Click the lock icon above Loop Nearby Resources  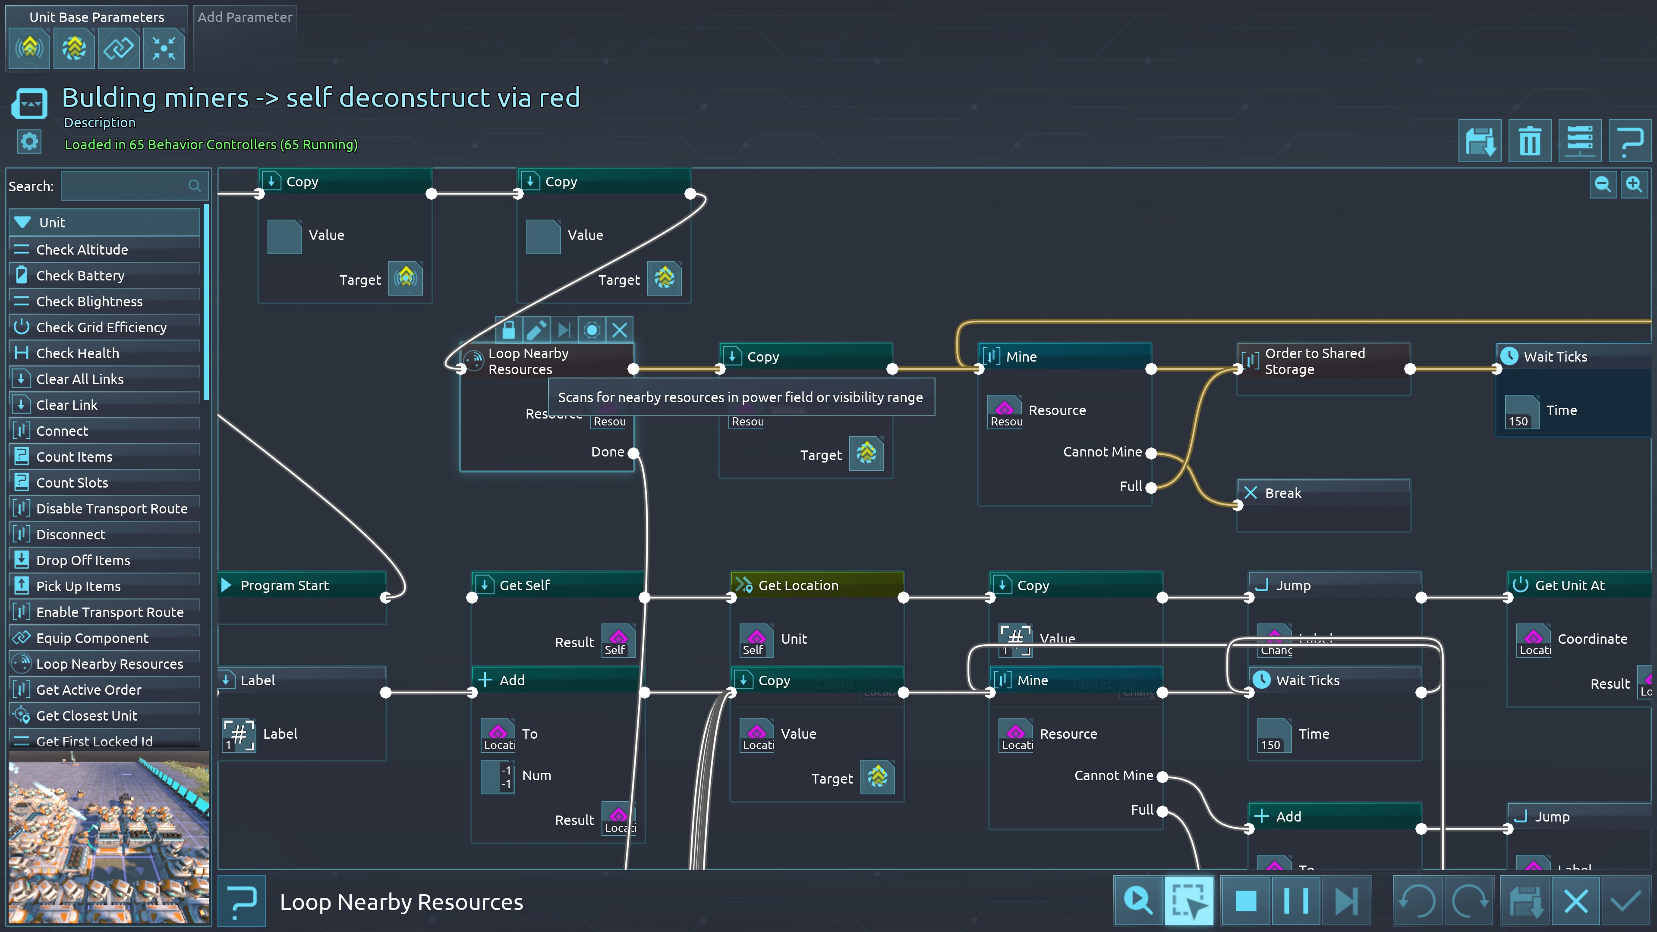[x=509, y=330]
